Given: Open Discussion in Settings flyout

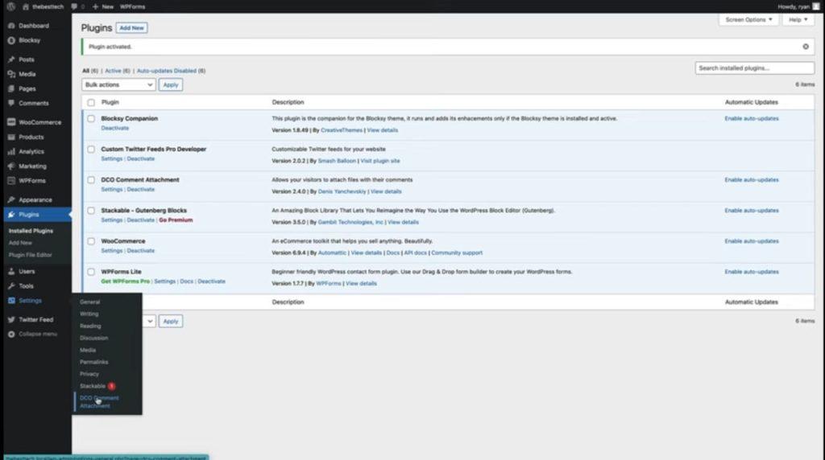Looking at the screenshot, I should [94, 339].
